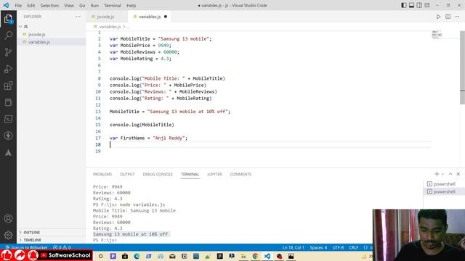Viewport: 465px width, 261px height.
Task: Open editor More Actions ellipsis
Action: click(457, 17)
